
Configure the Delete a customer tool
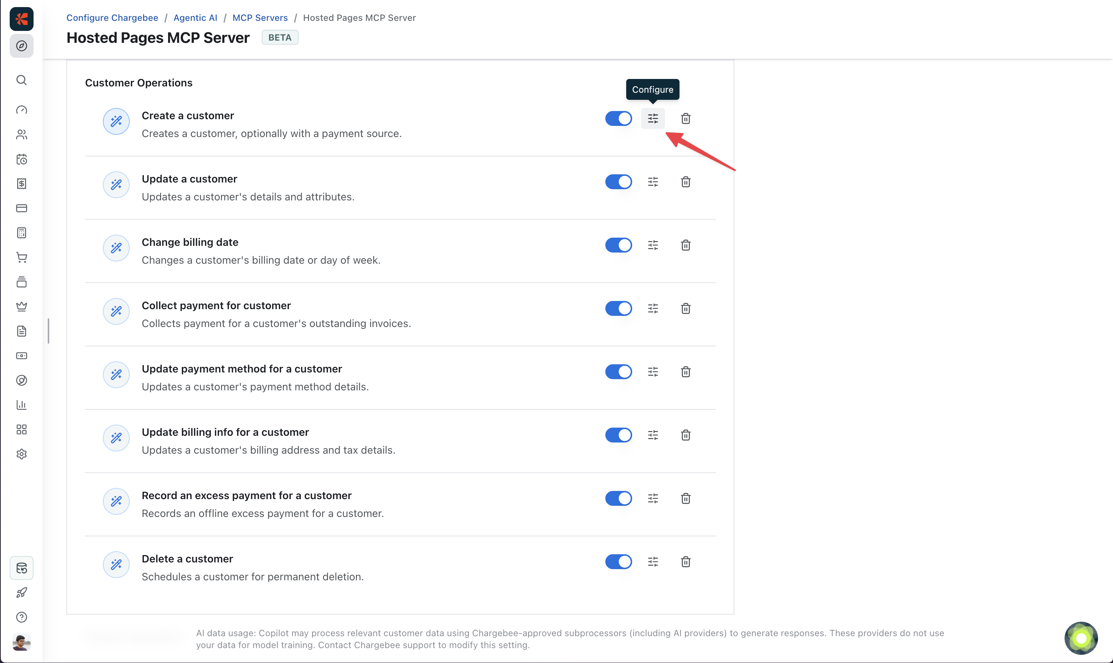pyautogui.click(x=653, y=562)
